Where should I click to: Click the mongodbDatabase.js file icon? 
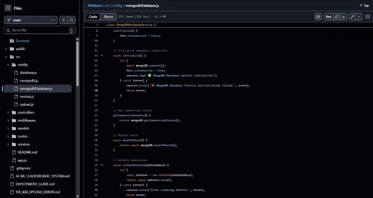(x=16, y=88)
